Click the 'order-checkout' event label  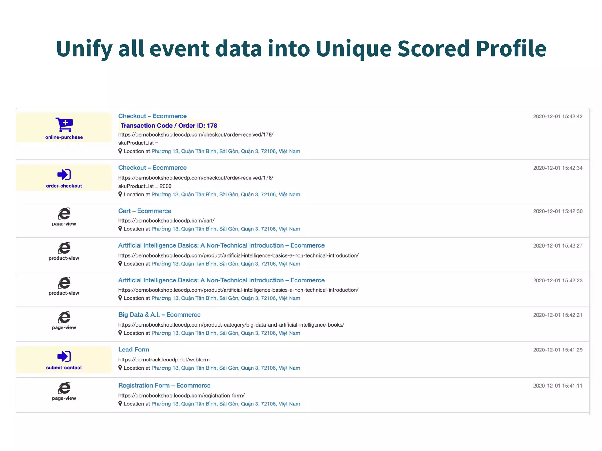(64, 186)
